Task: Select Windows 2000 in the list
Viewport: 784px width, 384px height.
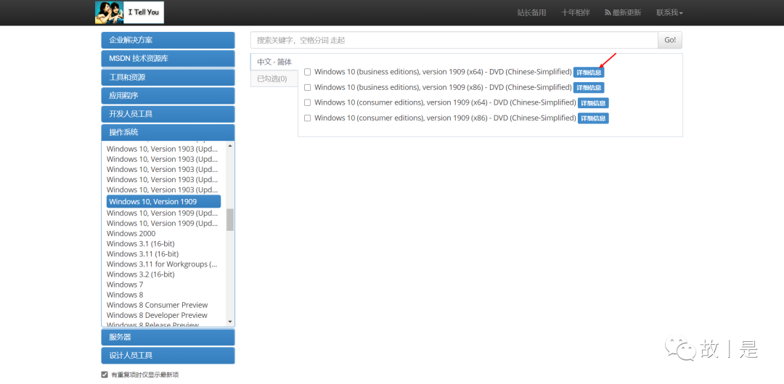Action: pyautogui.click(x=131, y=234)
